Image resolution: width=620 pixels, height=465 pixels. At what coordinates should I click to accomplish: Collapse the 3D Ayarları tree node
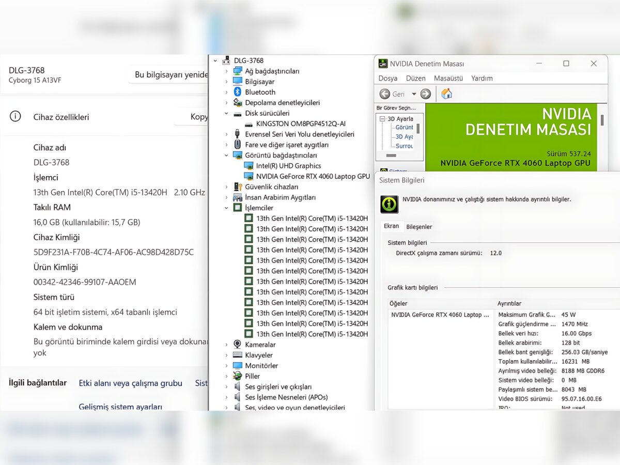click(383, 119)
